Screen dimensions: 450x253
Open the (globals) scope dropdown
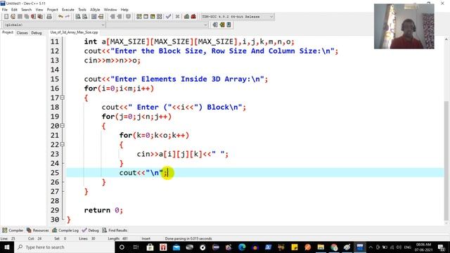(x=54, y=25)
